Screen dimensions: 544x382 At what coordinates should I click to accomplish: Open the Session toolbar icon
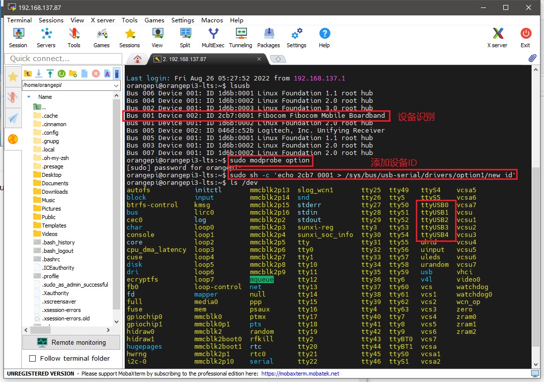18,37
